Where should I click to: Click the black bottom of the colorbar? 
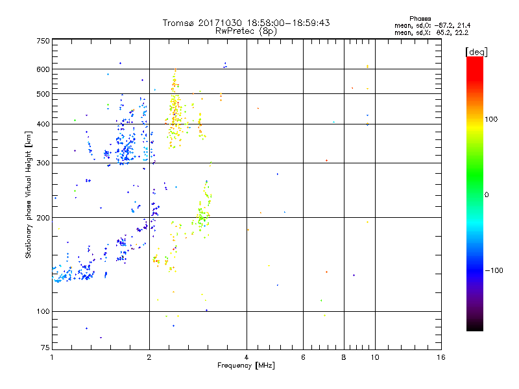point(475,326)
